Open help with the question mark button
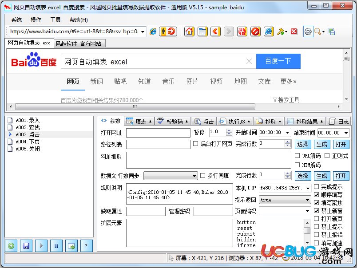 point(86,246)
